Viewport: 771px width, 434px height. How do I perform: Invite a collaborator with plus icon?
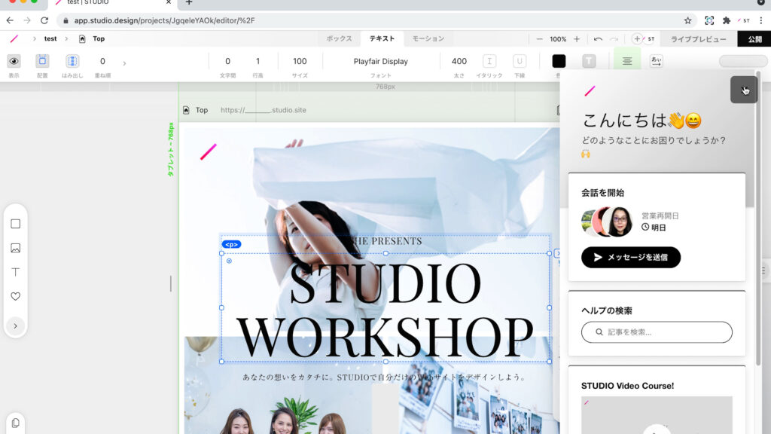[x=637, y=39]
